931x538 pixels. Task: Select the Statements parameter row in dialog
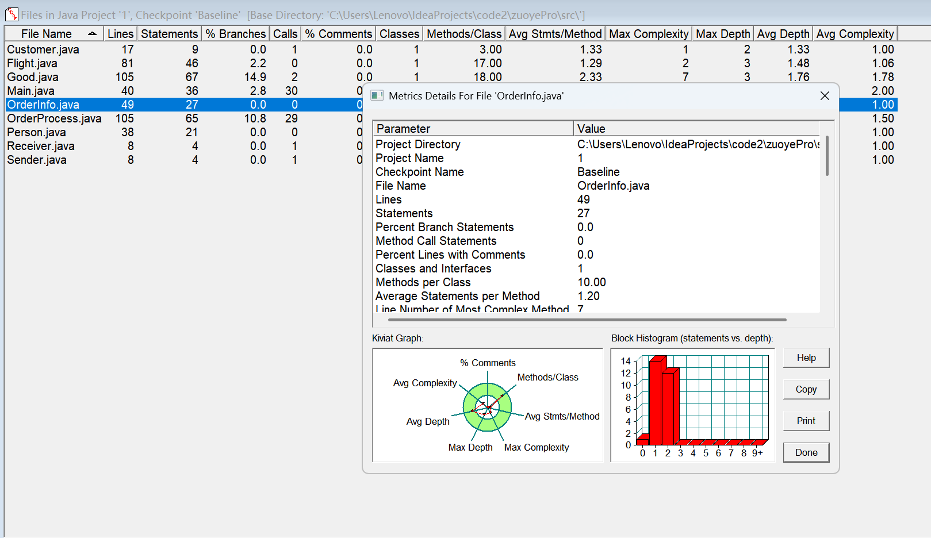[x=597, y=213]
